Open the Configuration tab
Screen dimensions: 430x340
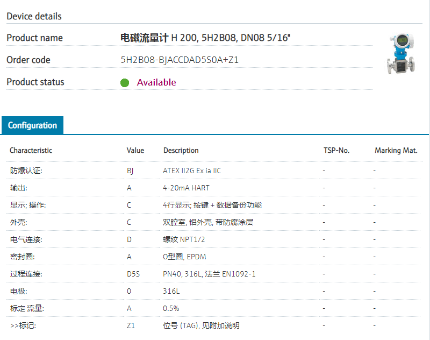pos(32,125)
